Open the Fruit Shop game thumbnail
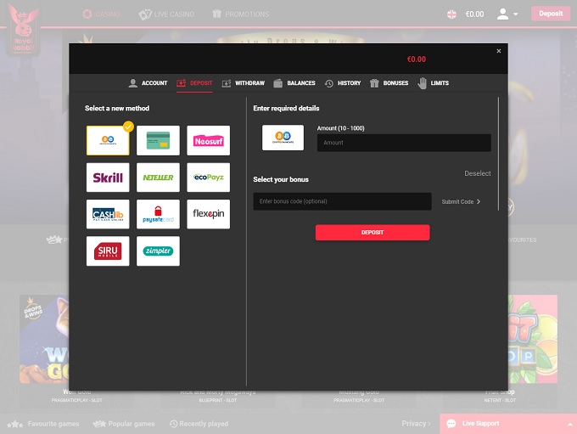Image resolution: width=577 pixels, height=434 pixels. click(x=533, y=339)
